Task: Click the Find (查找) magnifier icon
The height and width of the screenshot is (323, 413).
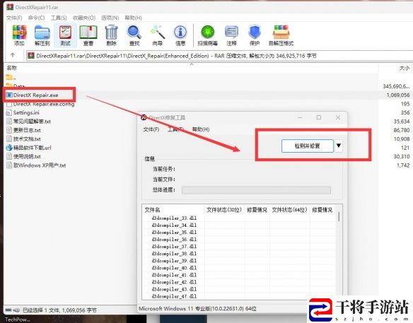Action: 134,35
